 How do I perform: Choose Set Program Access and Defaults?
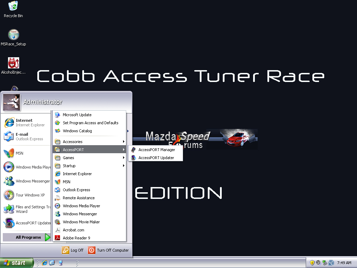click(90, 123)
